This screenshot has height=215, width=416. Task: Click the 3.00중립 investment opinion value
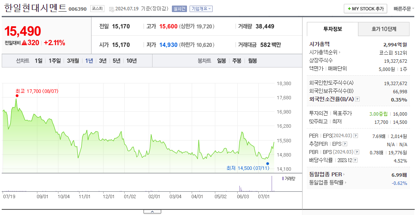(378, 114)
